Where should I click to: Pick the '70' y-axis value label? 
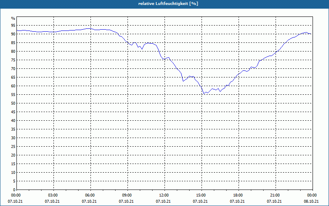[x=13, y=69]
